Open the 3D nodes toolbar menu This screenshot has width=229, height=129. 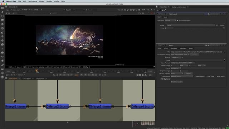pyautogui.click(x=3, y=44)
